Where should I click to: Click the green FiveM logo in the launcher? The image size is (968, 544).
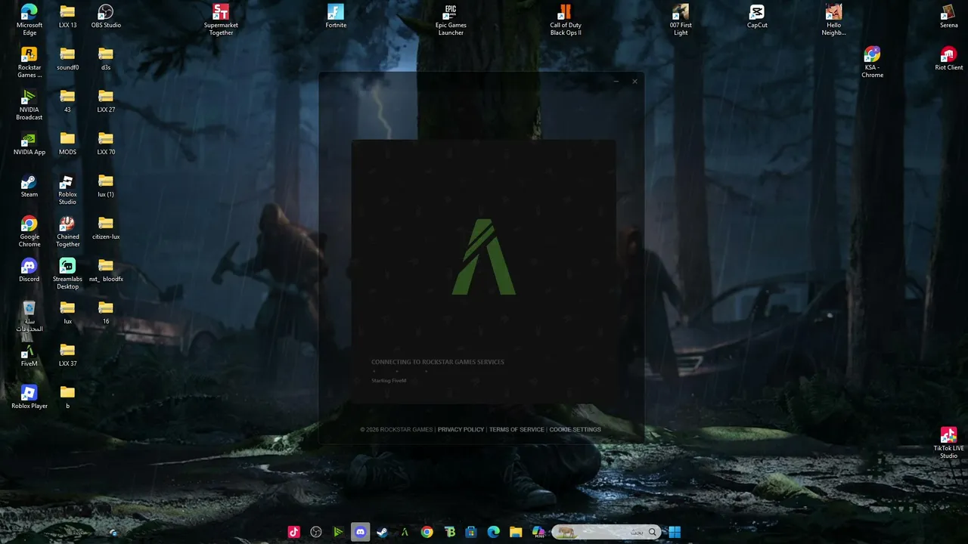pos(484,257)
